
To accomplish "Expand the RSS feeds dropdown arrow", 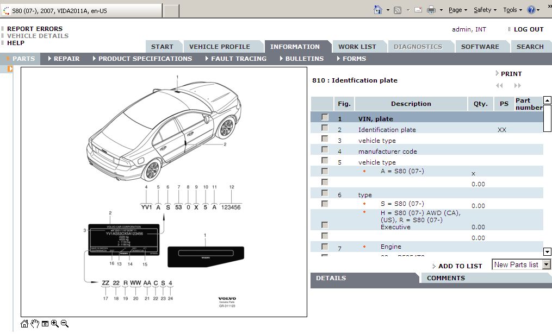I will 408,10.
